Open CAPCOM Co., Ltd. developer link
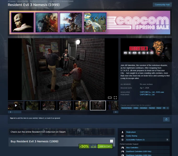This screenshot has height=156, width=178. pyautogui.click(x=147, y=92)
